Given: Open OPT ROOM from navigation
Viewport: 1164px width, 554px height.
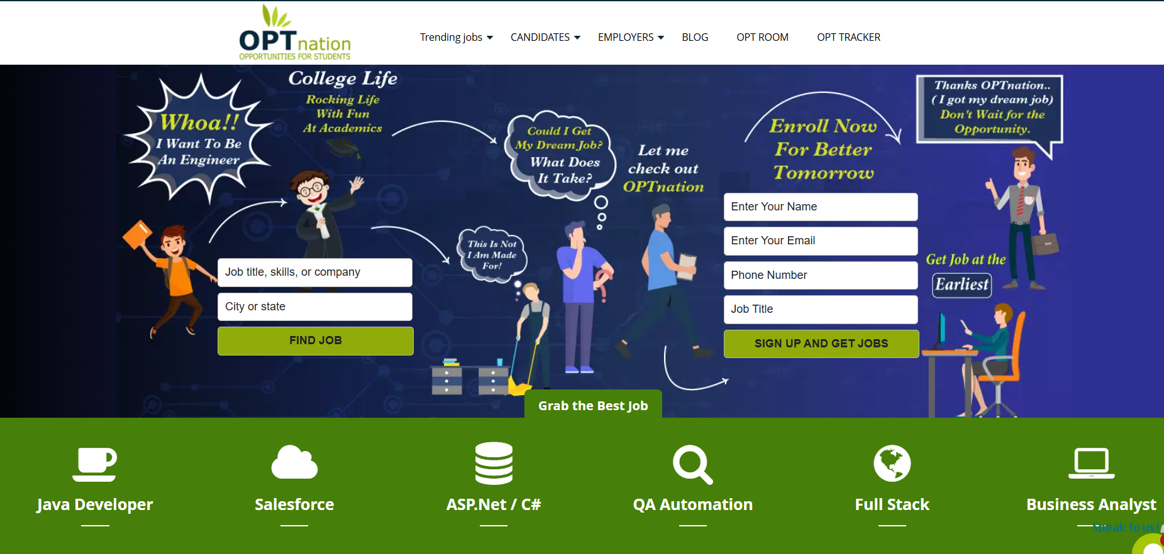Looking at the screenshot, I should pyautogui.click(x=762, y=37).
